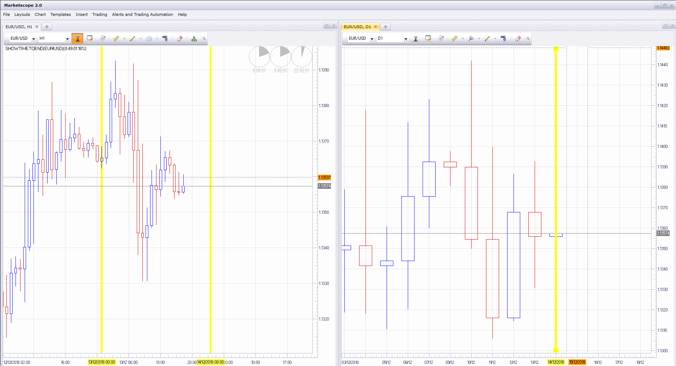Open the Templates menu

coord(61,14)
